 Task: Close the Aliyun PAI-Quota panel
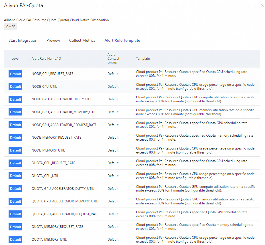coord(262,5)
